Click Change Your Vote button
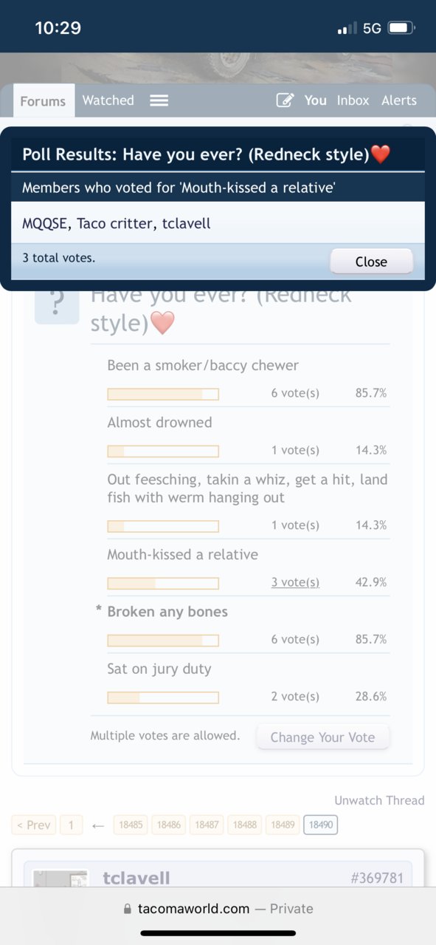 click(322, 737)
